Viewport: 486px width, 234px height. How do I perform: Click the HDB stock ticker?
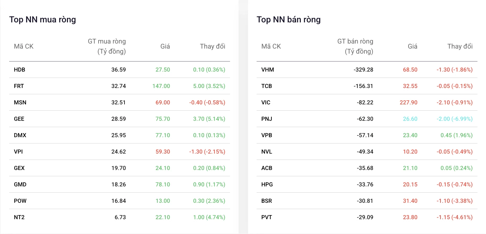pos(20,70)
